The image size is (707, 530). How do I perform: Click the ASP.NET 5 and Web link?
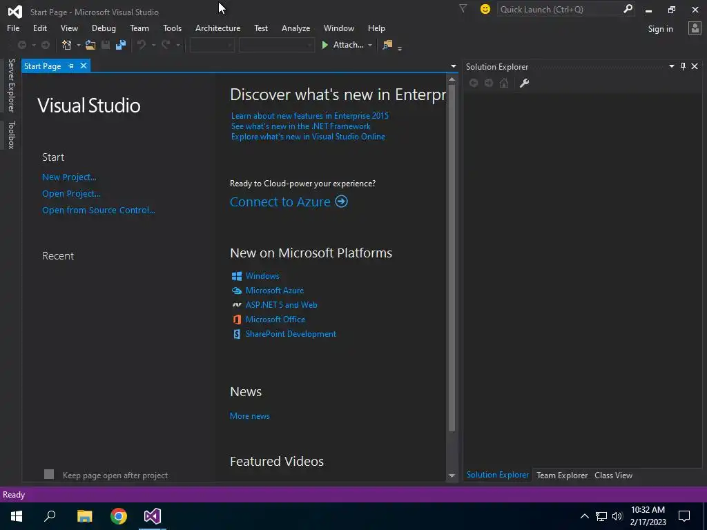tap(282, 305)
